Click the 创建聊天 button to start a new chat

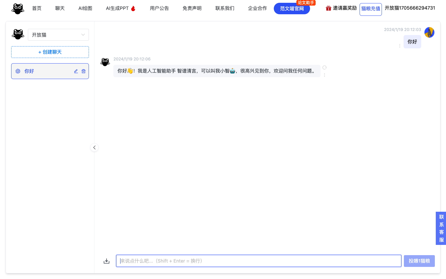click(x=50, y=52)
